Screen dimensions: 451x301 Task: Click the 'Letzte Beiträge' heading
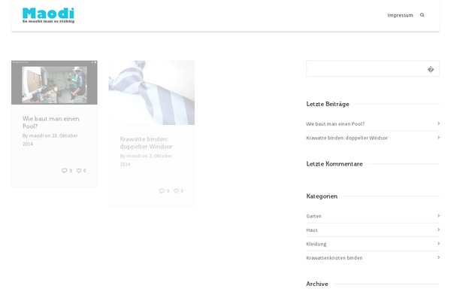328,104
